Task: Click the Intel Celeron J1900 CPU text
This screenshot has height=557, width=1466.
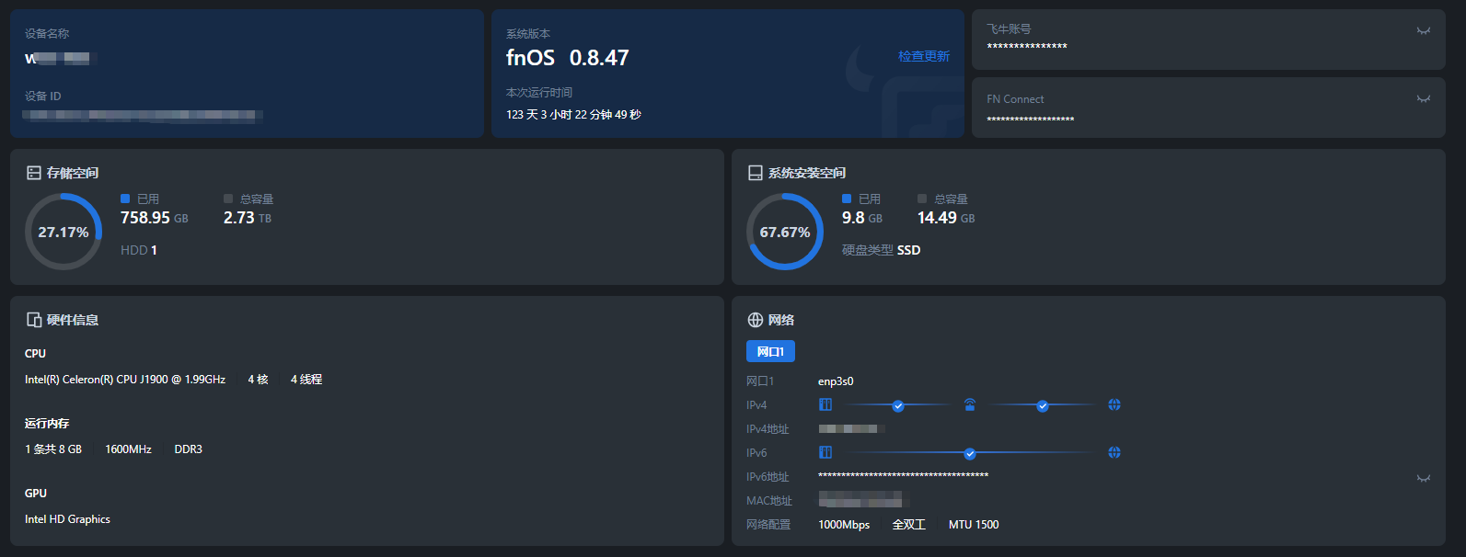Action: click(125, 380)
